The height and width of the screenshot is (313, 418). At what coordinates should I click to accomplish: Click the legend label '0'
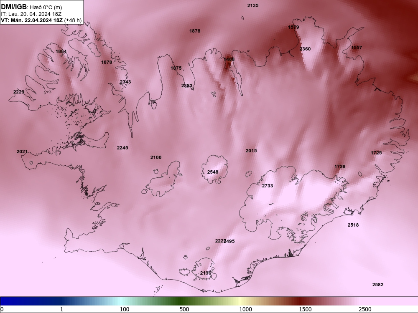2,309
